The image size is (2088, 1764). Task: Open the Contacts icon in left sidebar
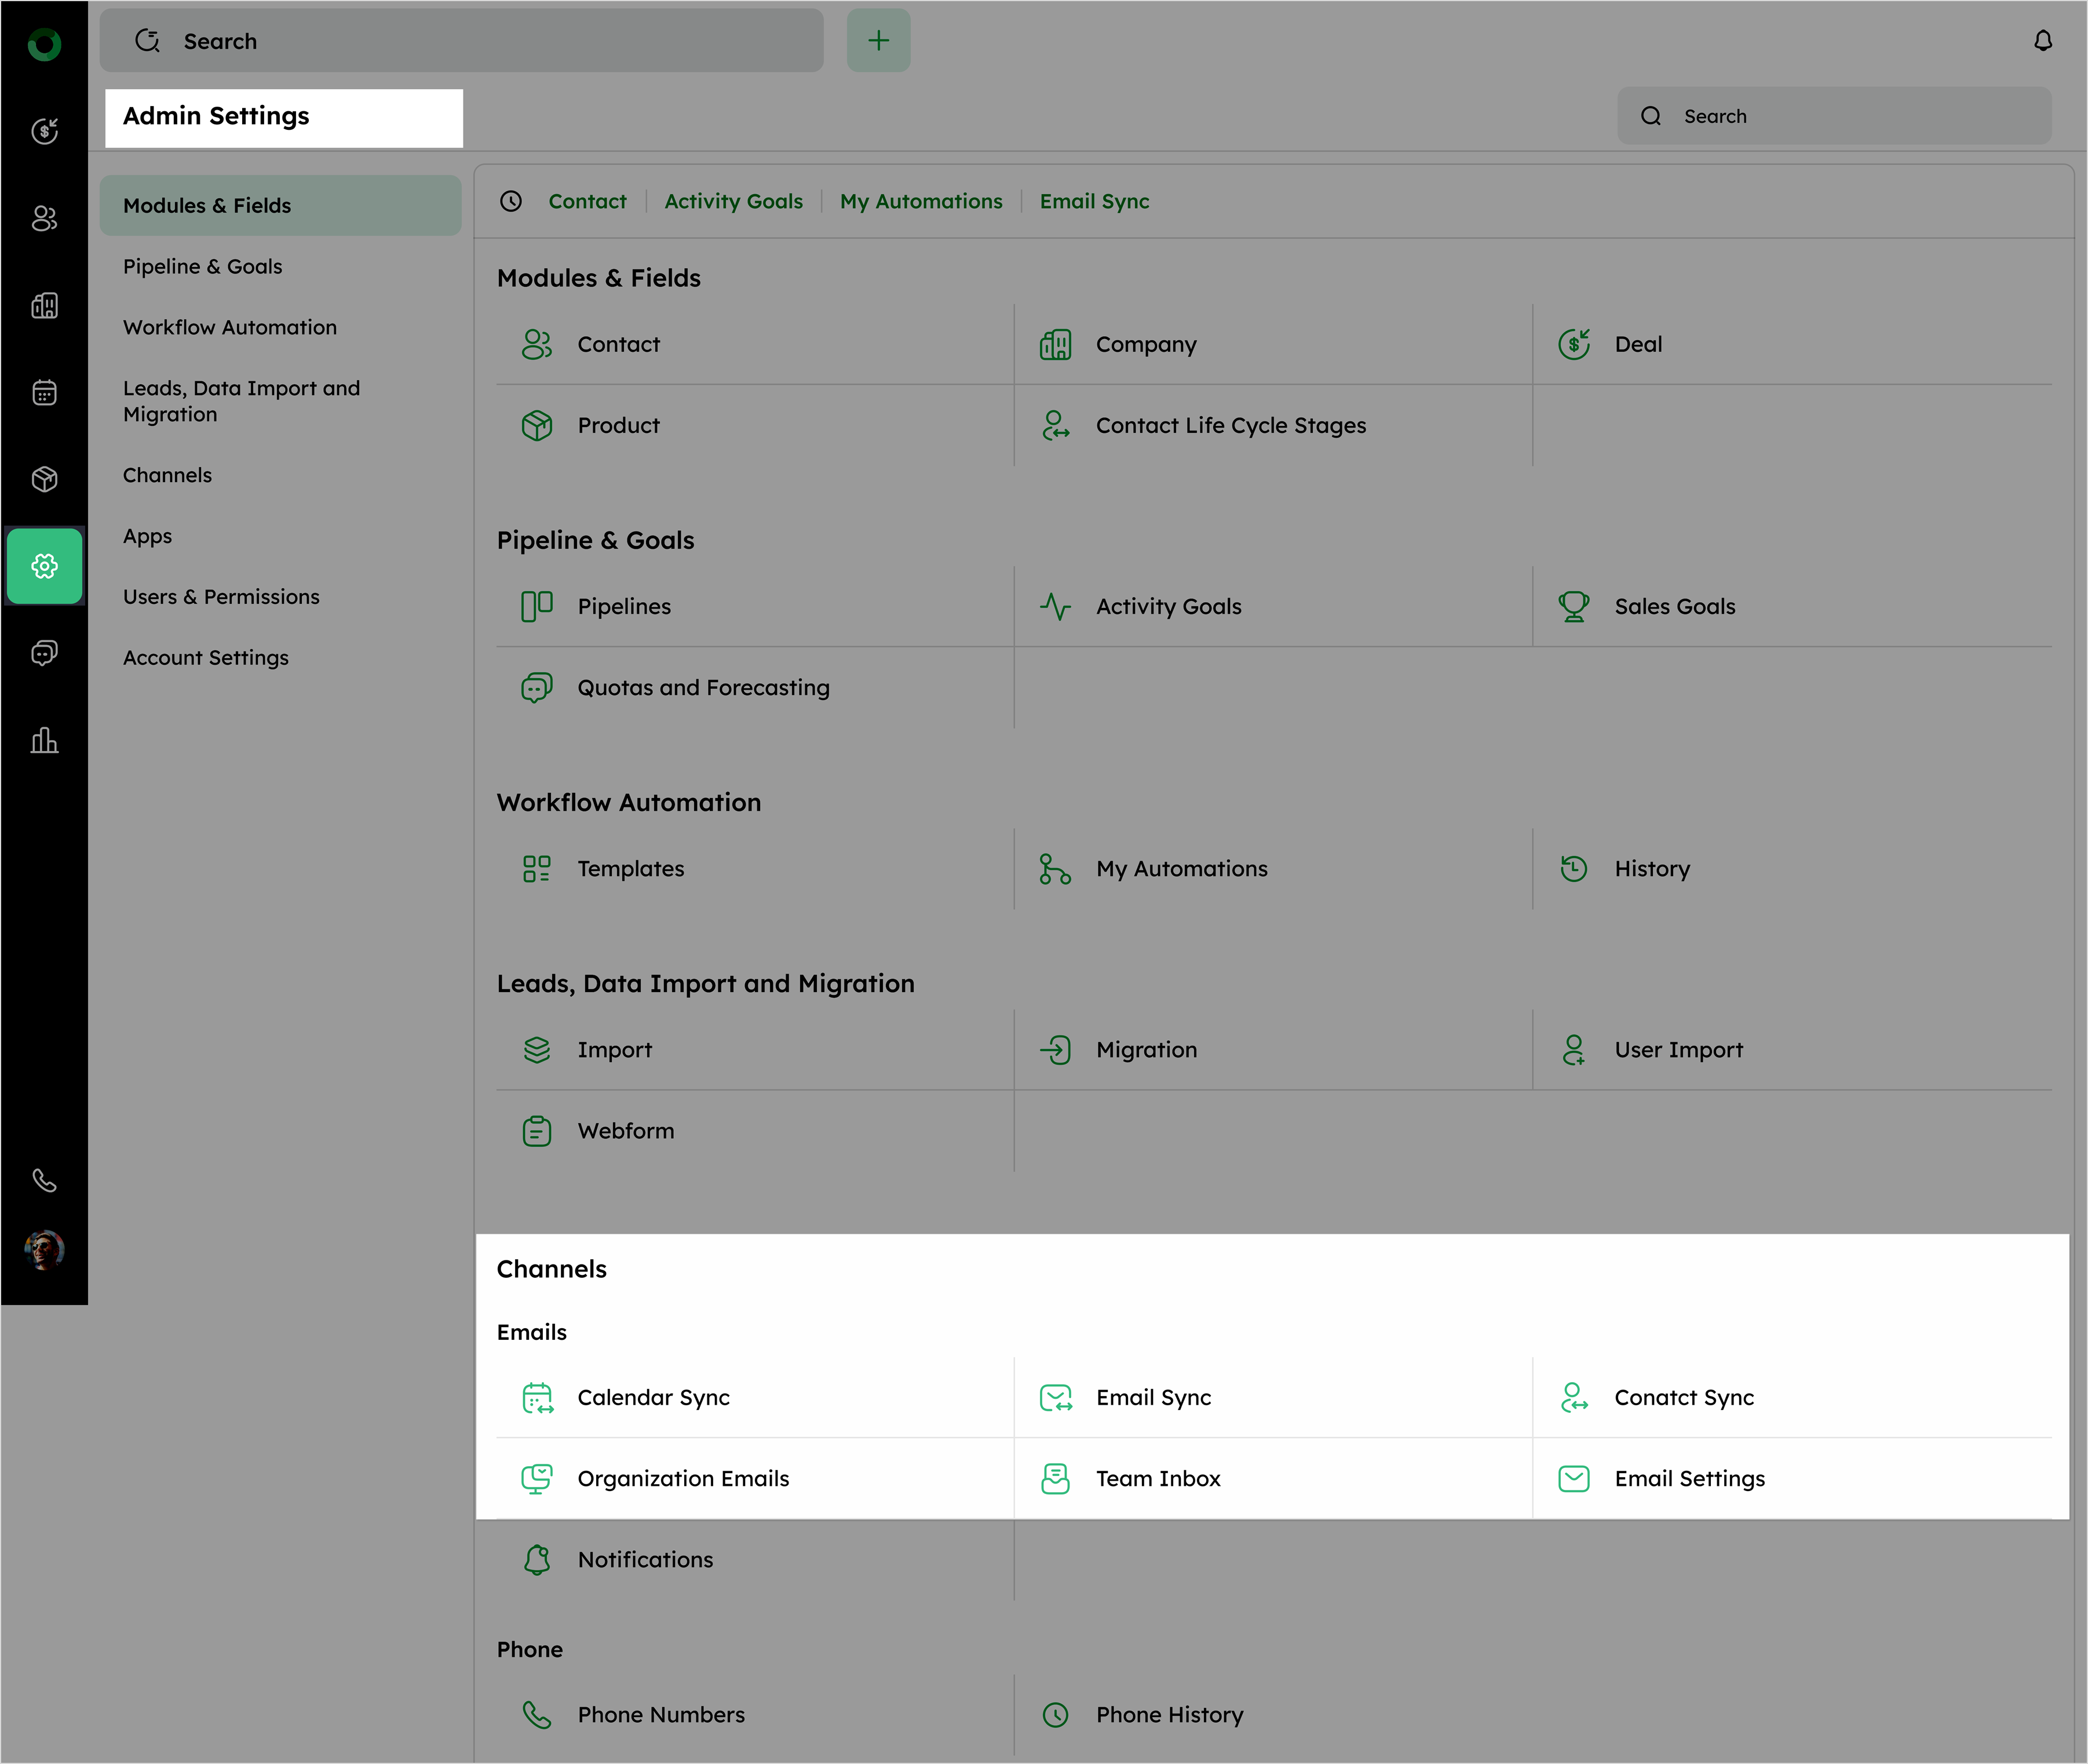point(44,218)
